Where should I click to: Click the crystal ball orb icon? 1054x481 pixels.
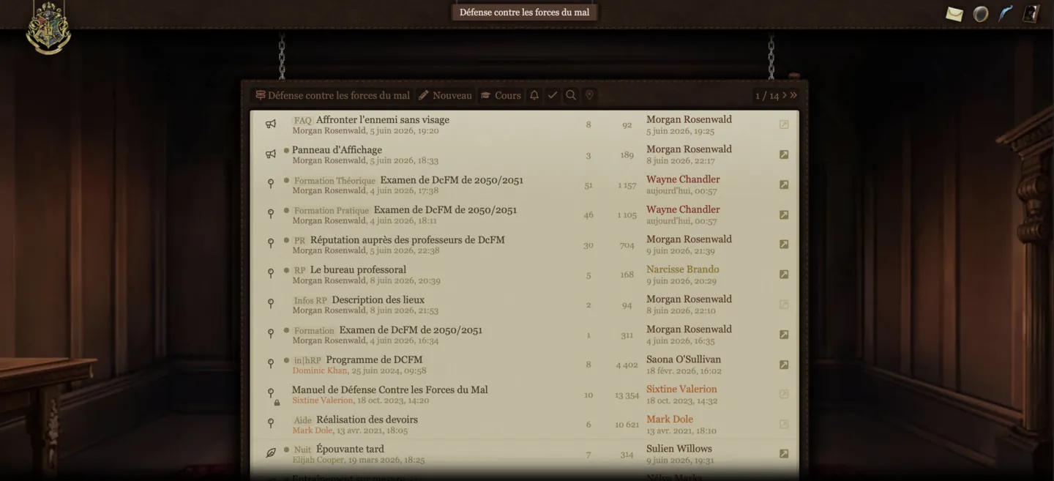click(981, 14)
